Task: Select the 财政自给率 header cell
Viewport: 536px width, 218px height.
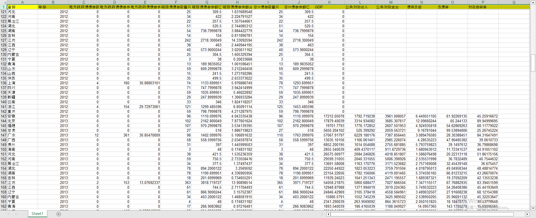Action: [483, 7]
